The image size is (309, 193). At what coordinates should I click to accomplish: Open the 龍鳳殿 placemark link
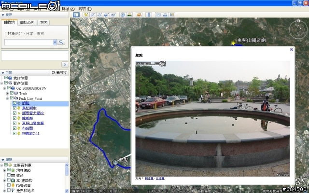pyautogui.click(x=28, y=118)
